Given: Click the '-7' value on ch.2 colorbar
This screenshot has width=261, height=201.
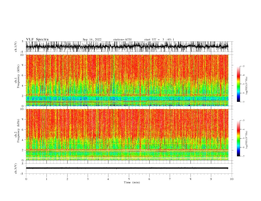Looking at the screenshot, I should coord(243,156).
